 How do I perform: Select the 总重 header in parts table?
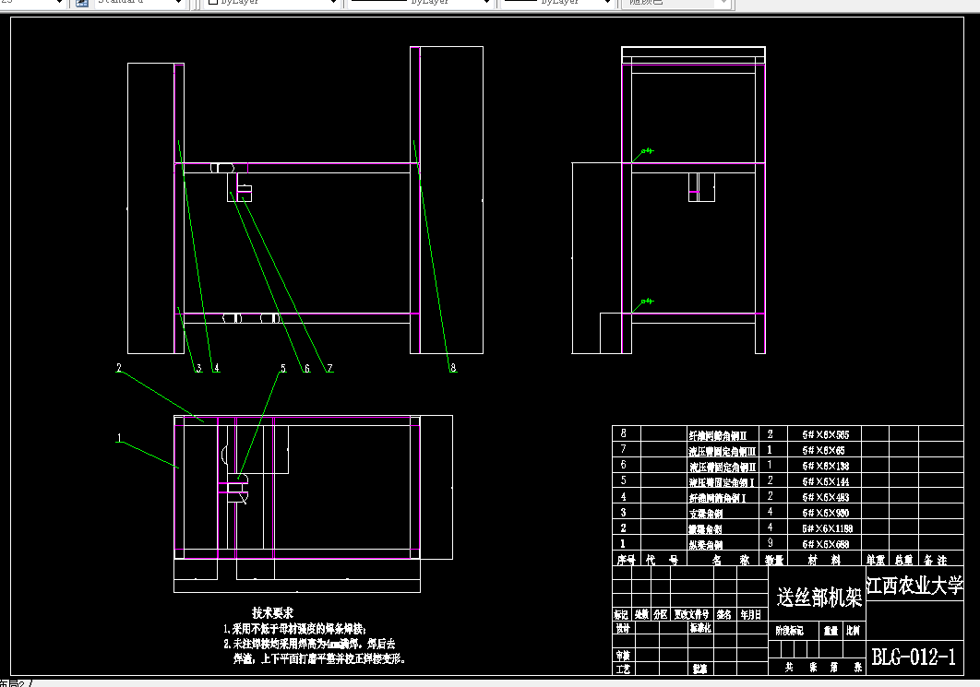pos(903,560)
